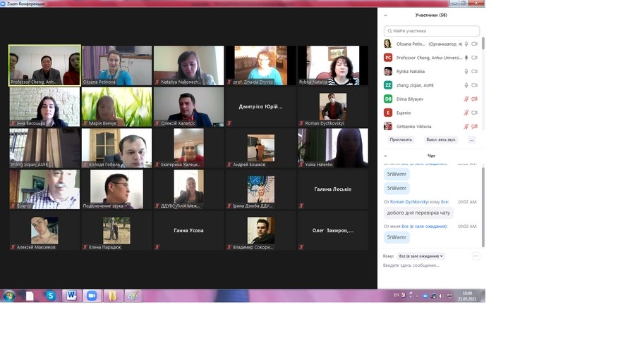Open the Paint icon in the taskbar
Viewport: 635px width, 359px height.
pos(133,296)
